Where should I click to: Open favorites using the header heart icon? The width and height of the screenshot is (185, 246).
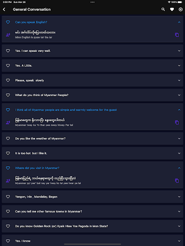tap(172, 10)
